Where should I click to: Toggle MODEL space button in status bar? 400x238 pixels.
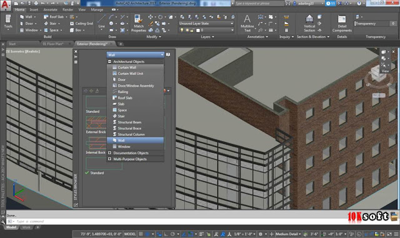click(x=130, y=234)
